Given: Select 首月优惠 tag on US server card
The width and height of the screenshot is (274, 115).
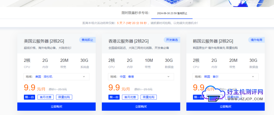Looking at the screenshot, I should (45, 97).
